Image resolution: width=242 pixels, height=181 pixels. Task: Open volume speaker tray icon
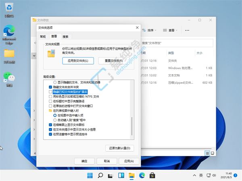(214, 175)
